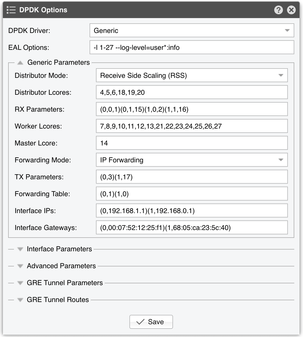Click the "DPDK Driver:" label
This screenshot has height=337, width=303.
click(29, 31)
